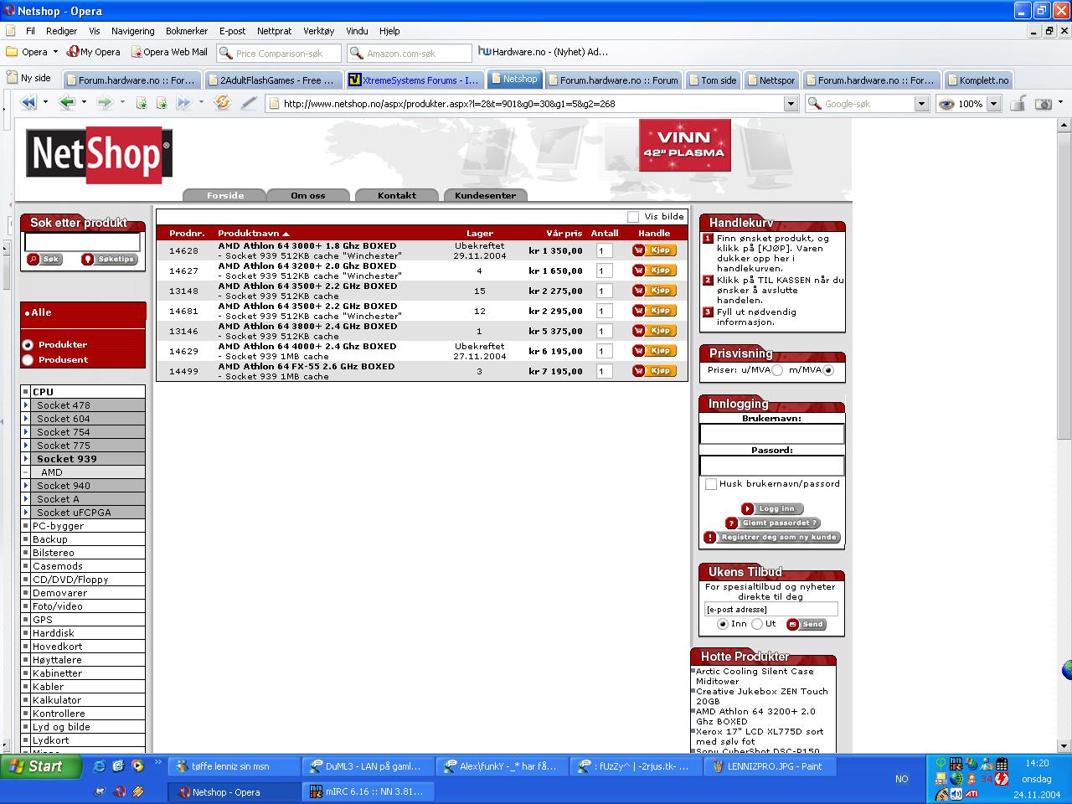Click the page's vertical scrollbar down arrow
1072x804 pixels.
[x=1064, y=745]
